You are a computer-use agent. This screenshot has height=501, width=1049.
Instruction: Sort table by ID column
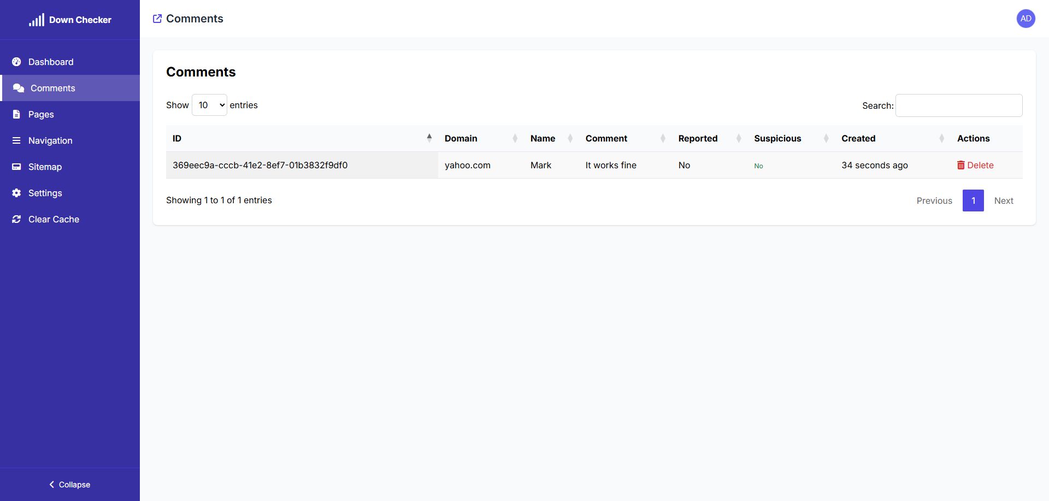point(302,138)
